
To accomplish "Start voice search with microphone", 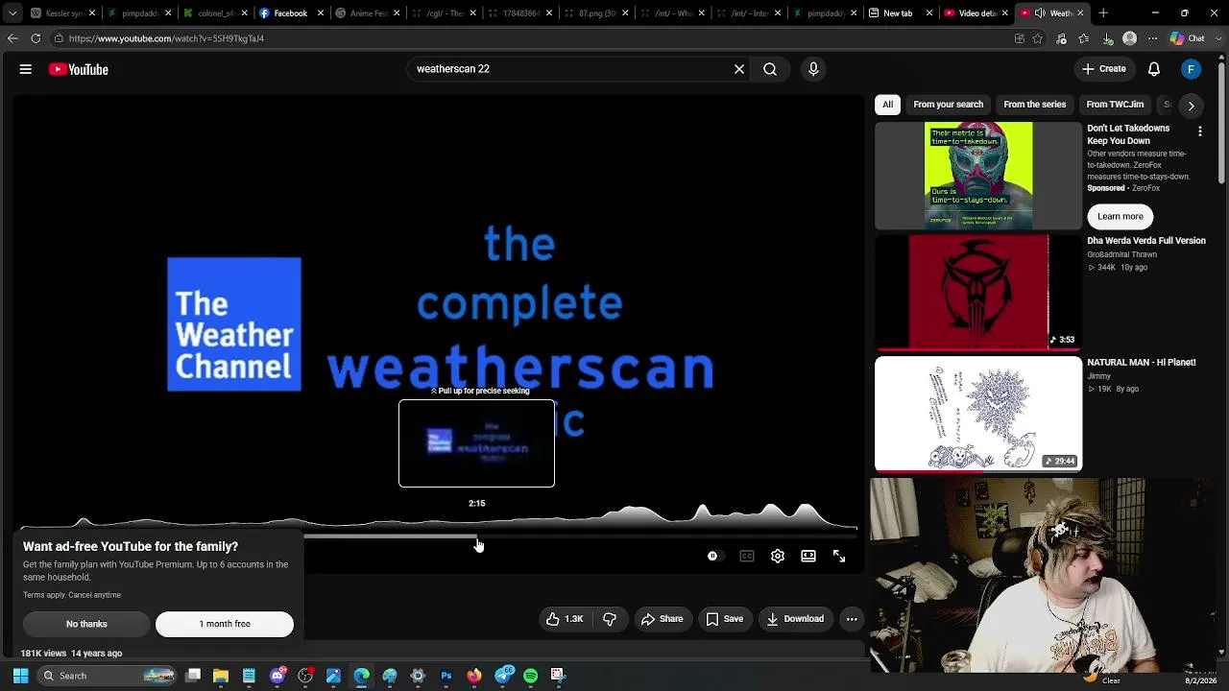I will pos(813,69).
